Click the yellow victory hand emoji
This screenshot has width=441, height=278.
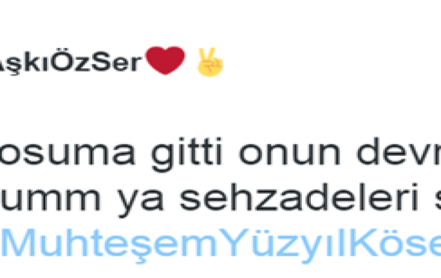coord(210,62)
